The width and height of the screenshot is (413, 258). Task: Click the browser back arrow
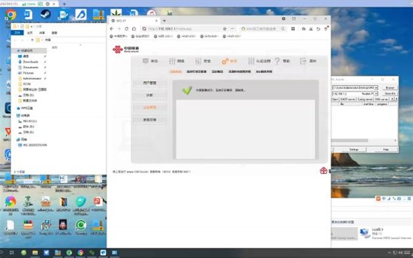[112, 29]
